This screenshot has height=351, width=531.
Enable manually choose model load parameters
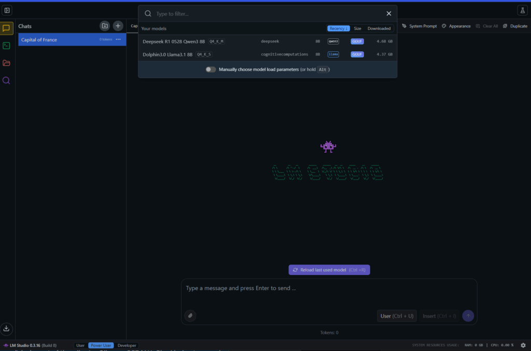click(211, 69)
